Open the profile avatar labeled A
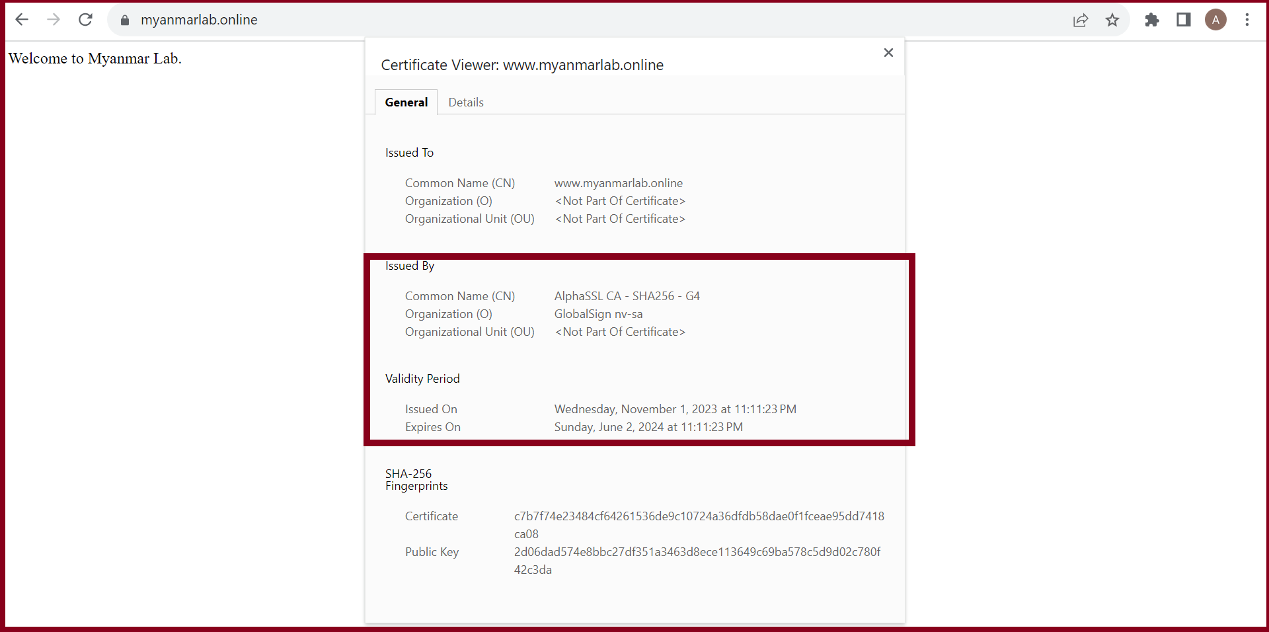 point(1215,20)
